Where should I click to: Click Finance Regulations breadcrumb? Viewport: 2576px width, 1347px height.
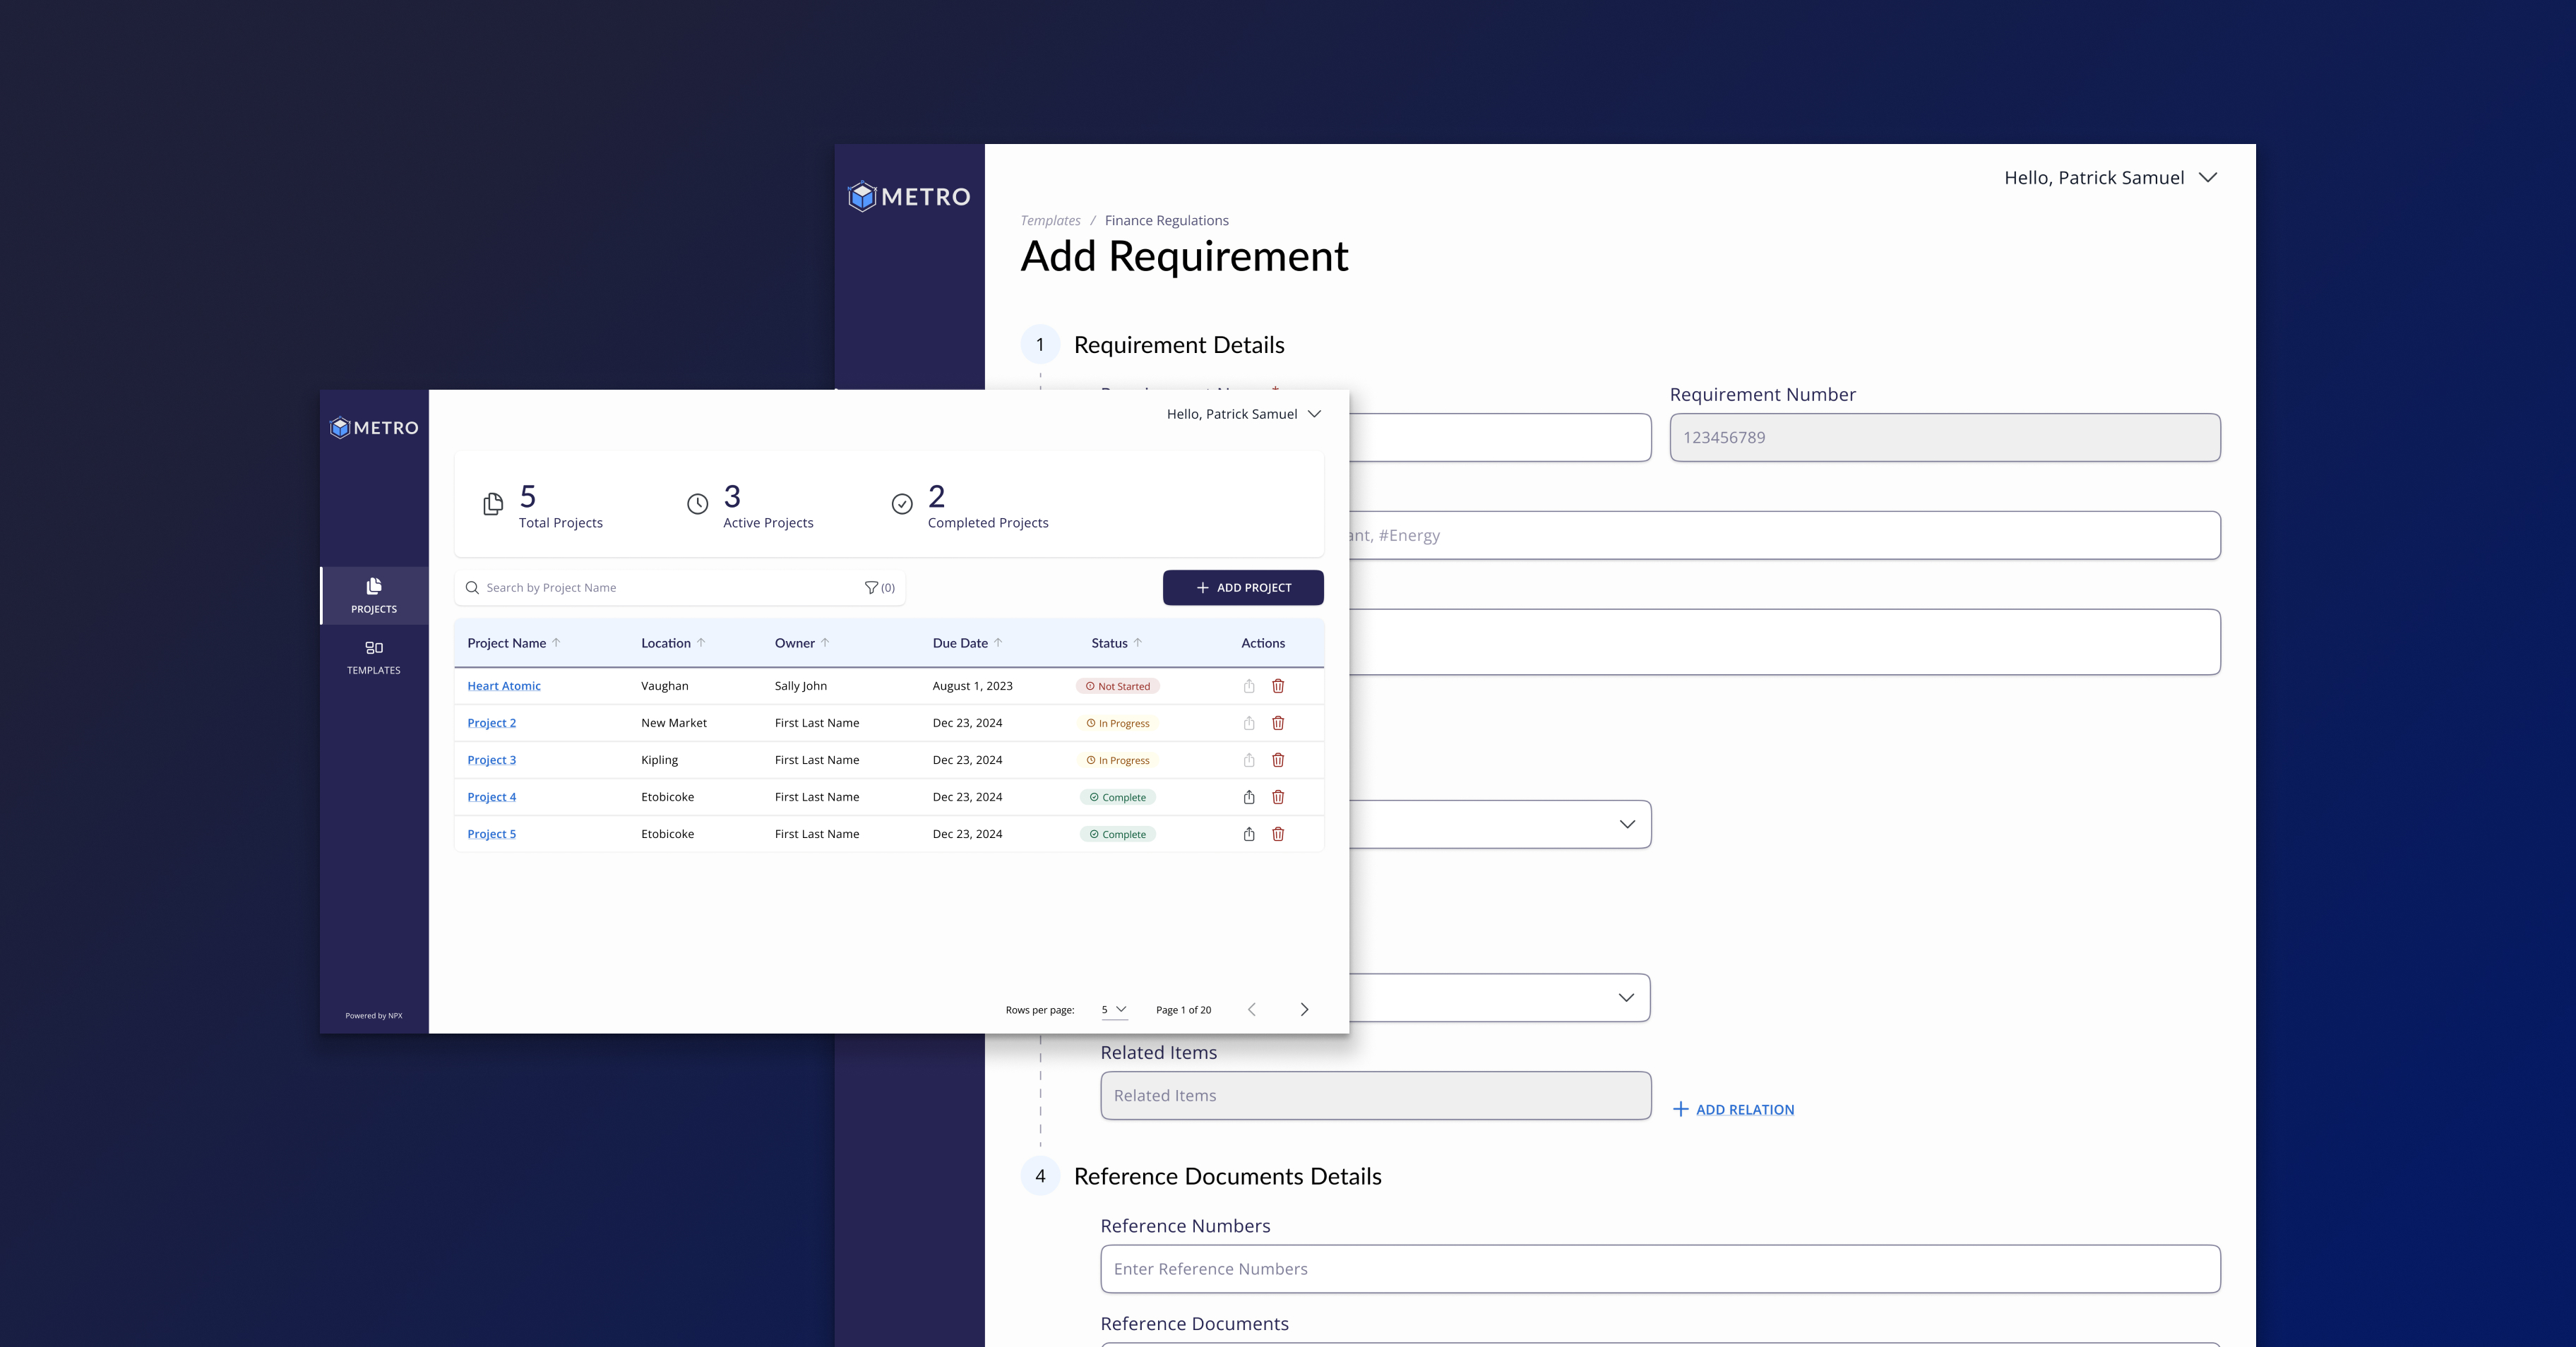point(1167,221)
